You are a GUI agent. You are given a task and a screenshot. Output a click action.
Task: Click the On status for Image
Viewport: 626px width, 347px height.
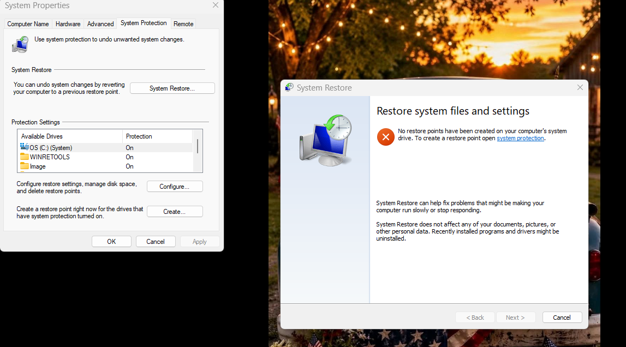click(x=130, y=166)
